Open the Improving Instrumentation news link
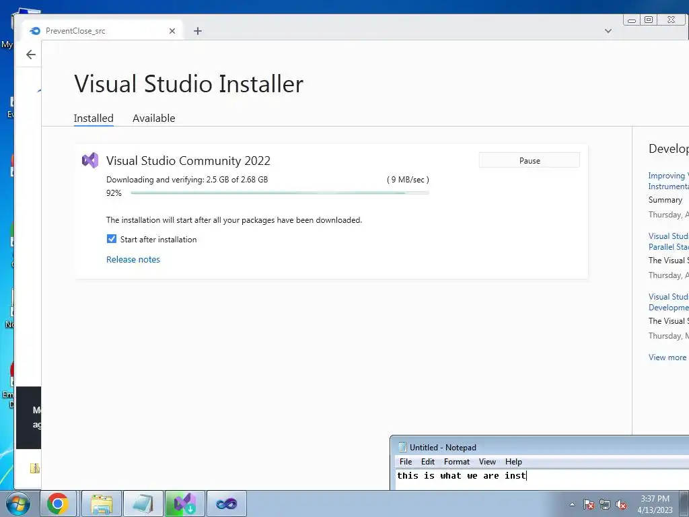The image size is (689, 517). click(668, 180)
